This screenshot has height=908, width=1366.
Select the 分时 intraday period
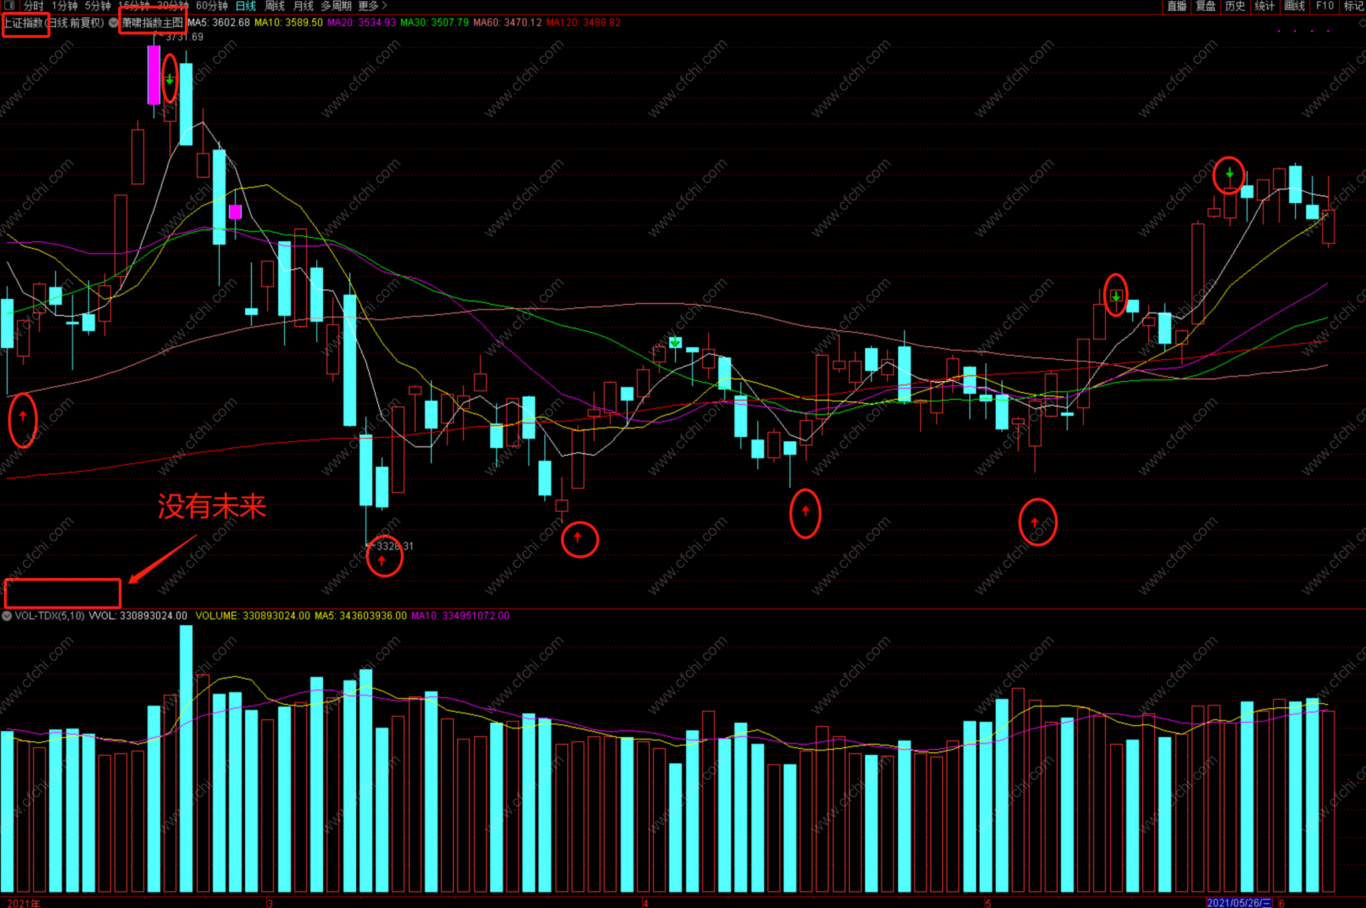pos(33,6)
